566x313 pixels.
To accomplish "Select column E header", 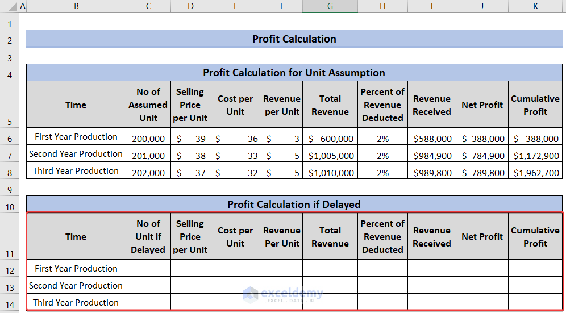I will (235, 6).
